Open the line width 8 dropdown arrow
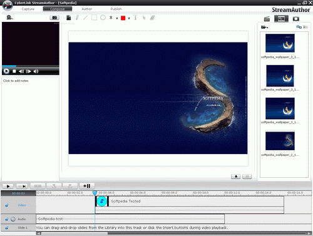This screenshot has height=236, width=313. pos(117,18)
